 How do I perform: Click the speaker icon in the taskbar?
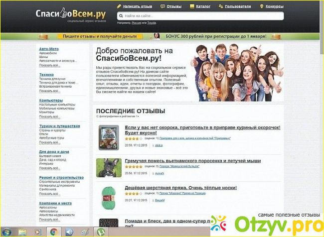point(69,232)
